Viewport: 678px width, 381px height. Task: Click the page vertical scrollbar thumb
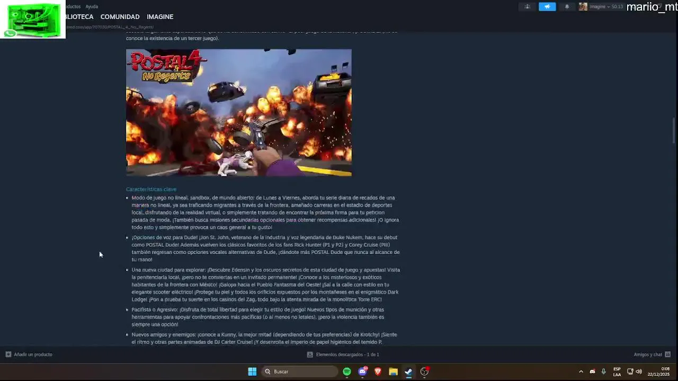tap(674, 130)
